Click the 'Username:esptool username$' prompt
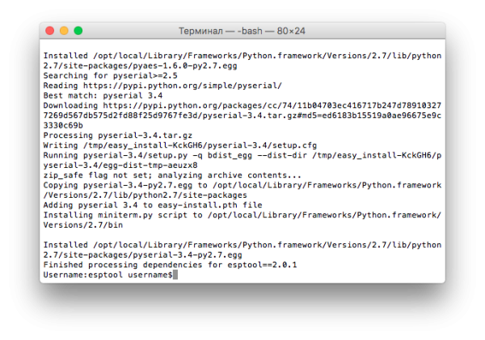Viewport: 485px width, 340px height. [108, 275]
